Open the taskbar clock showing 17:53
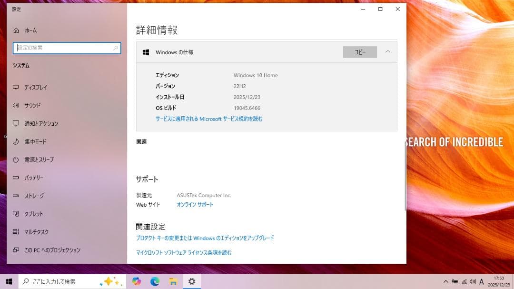 click(499, 281)
